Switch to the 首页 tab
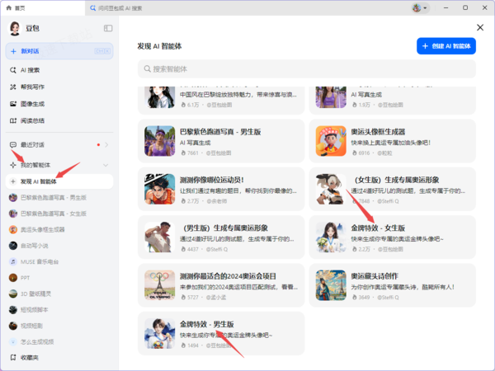The image size is (495, 371). click(x=43, y=8)
